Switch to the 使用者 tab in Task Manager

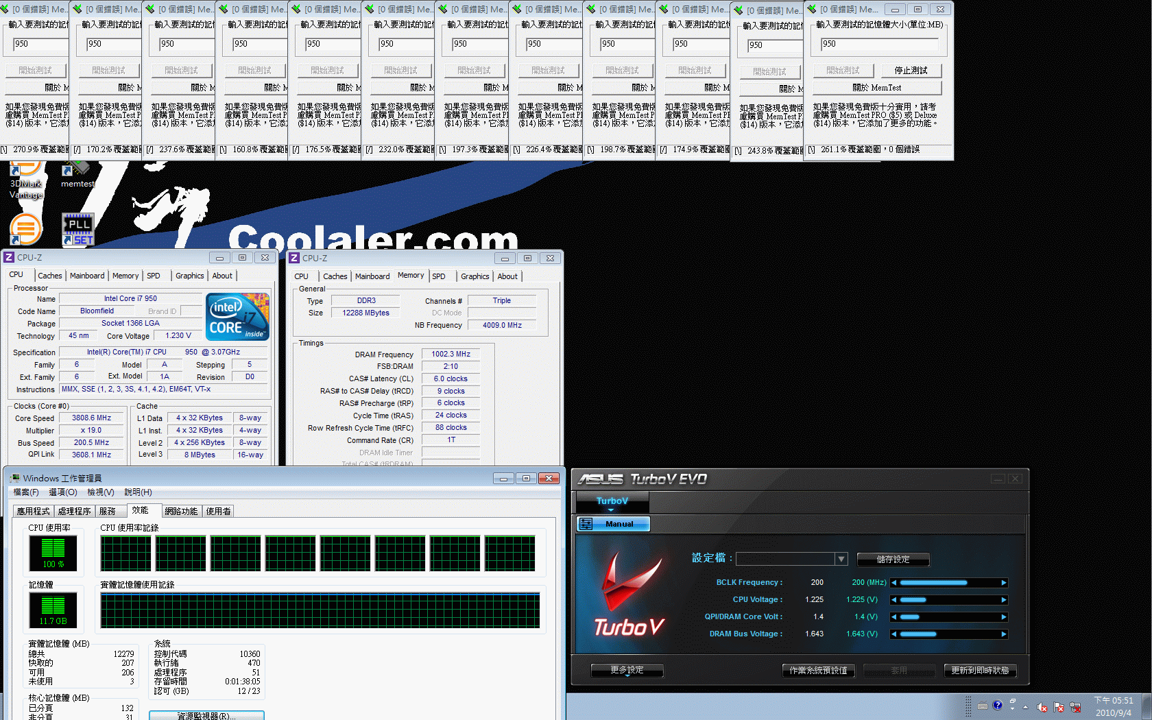tap(219, 511)
